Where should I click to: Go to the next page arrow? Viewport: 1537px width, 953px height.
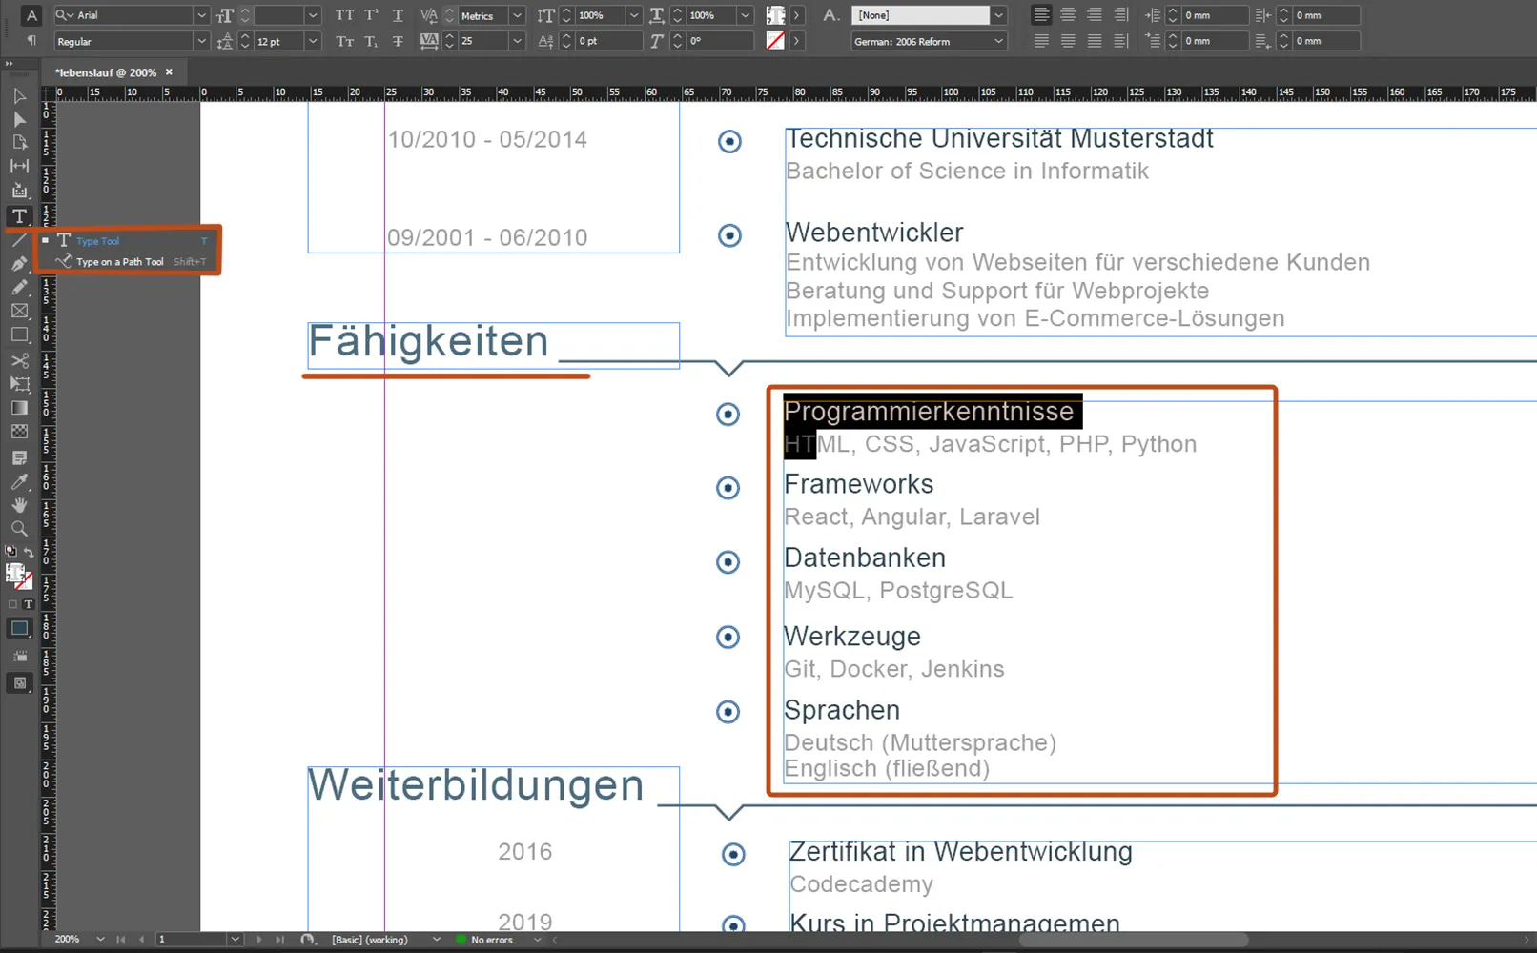tap(258, 940)
